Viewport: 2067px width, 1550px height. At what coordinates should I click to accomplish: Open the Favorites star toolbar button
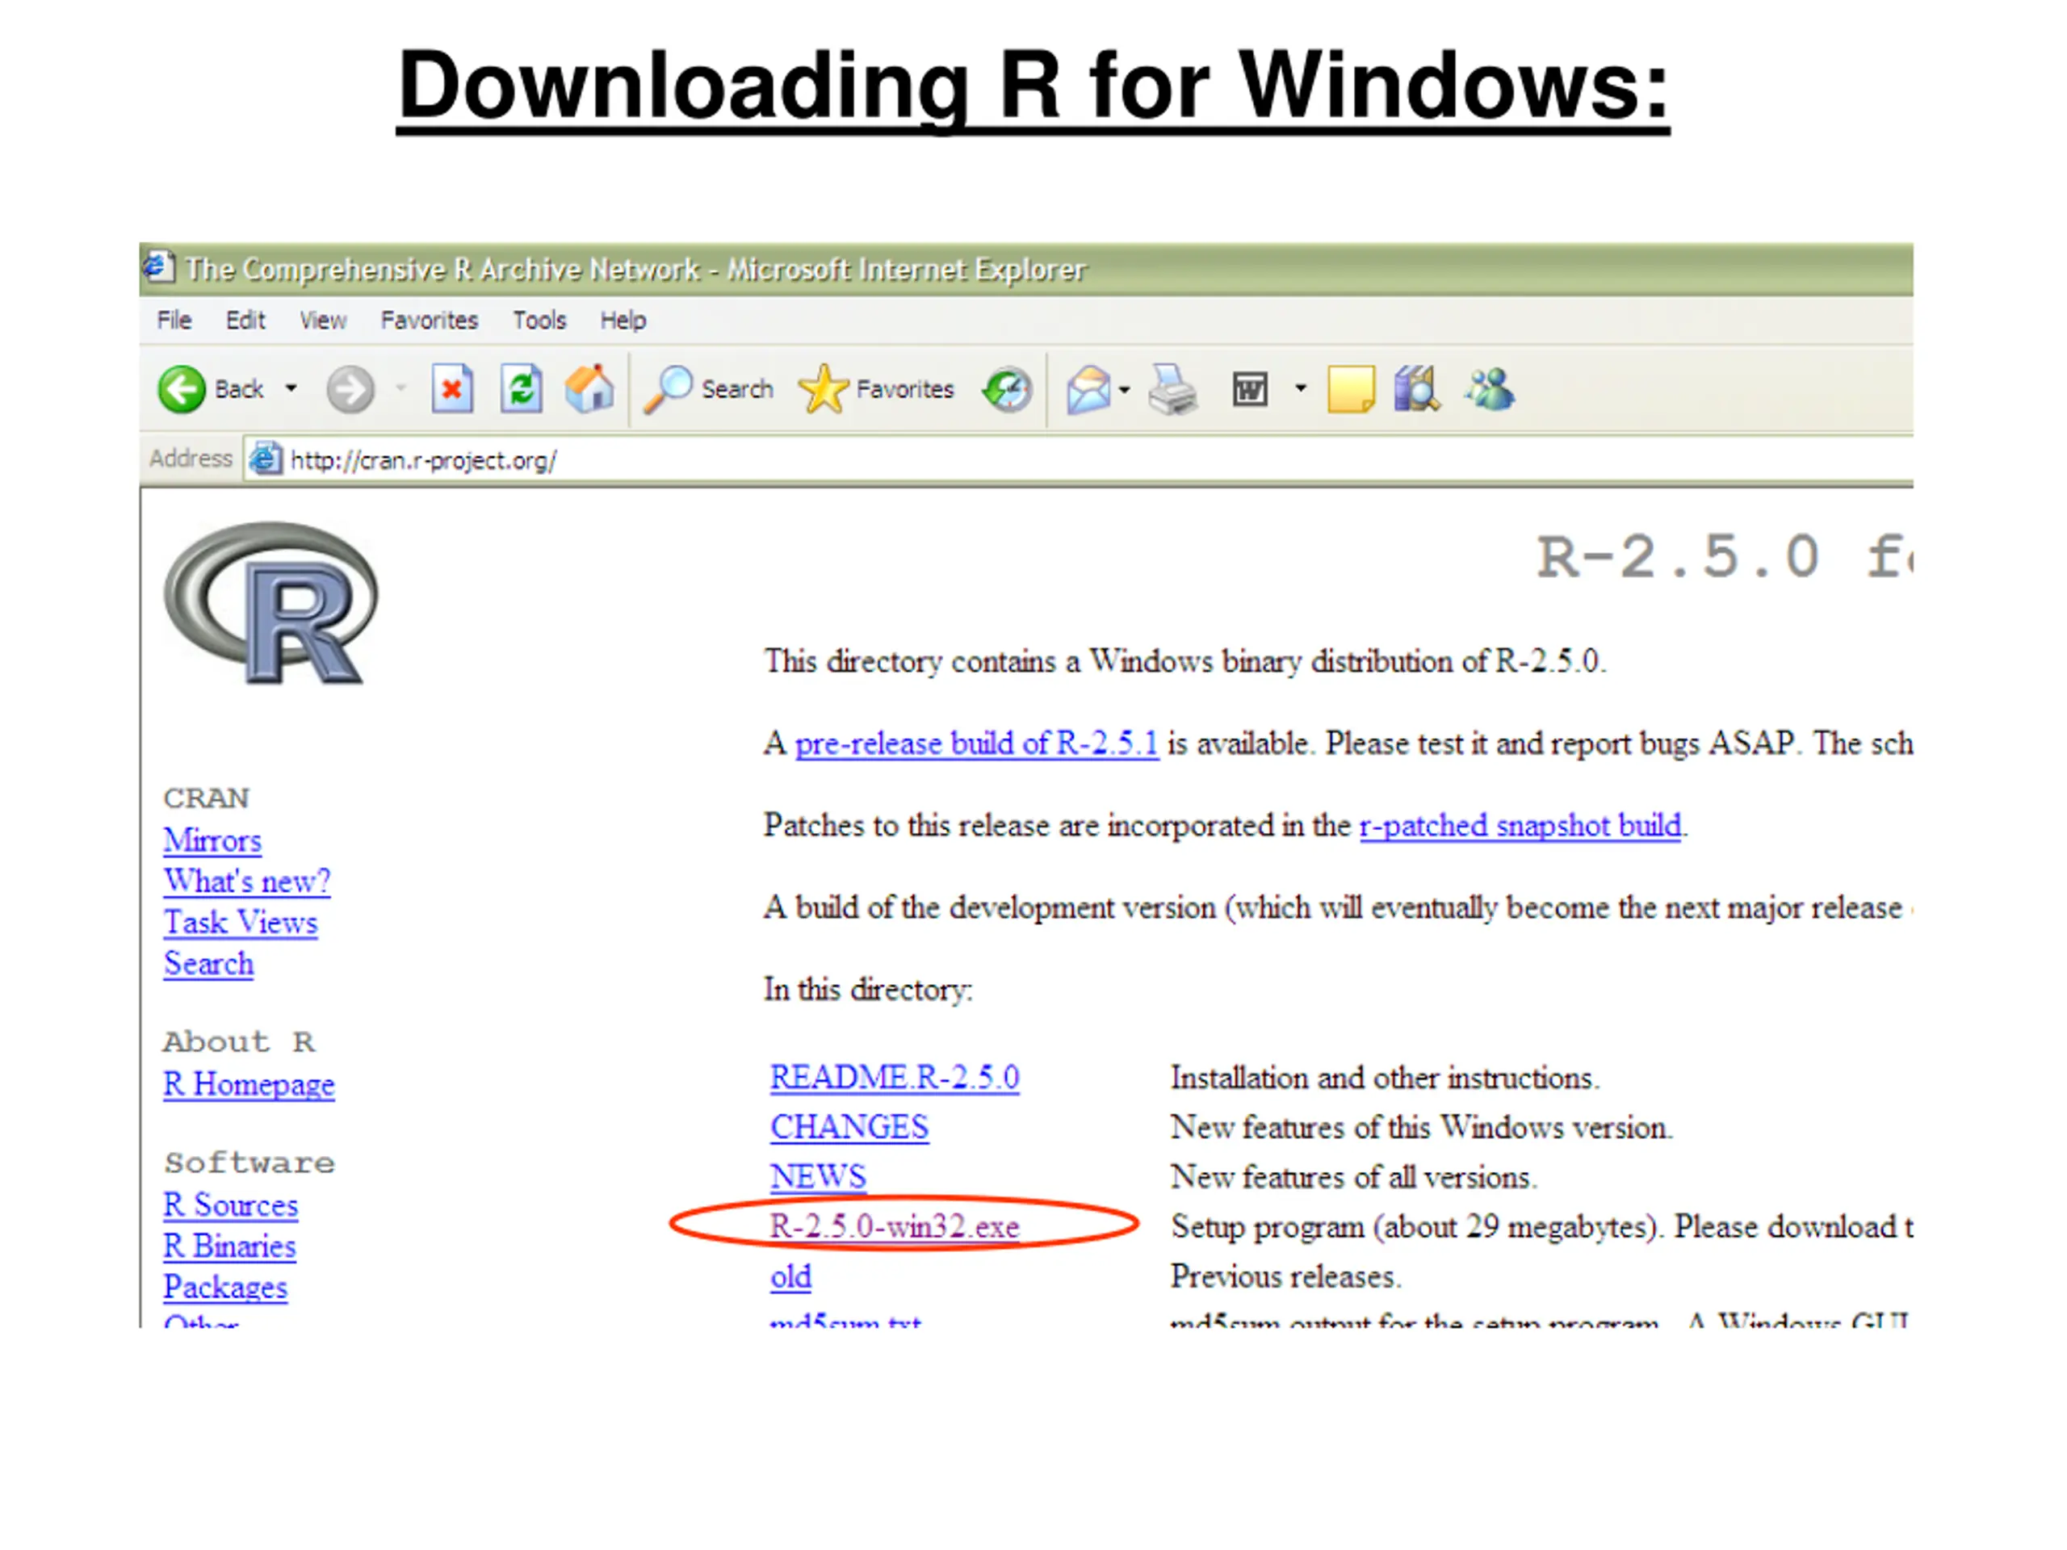(824, 388)
